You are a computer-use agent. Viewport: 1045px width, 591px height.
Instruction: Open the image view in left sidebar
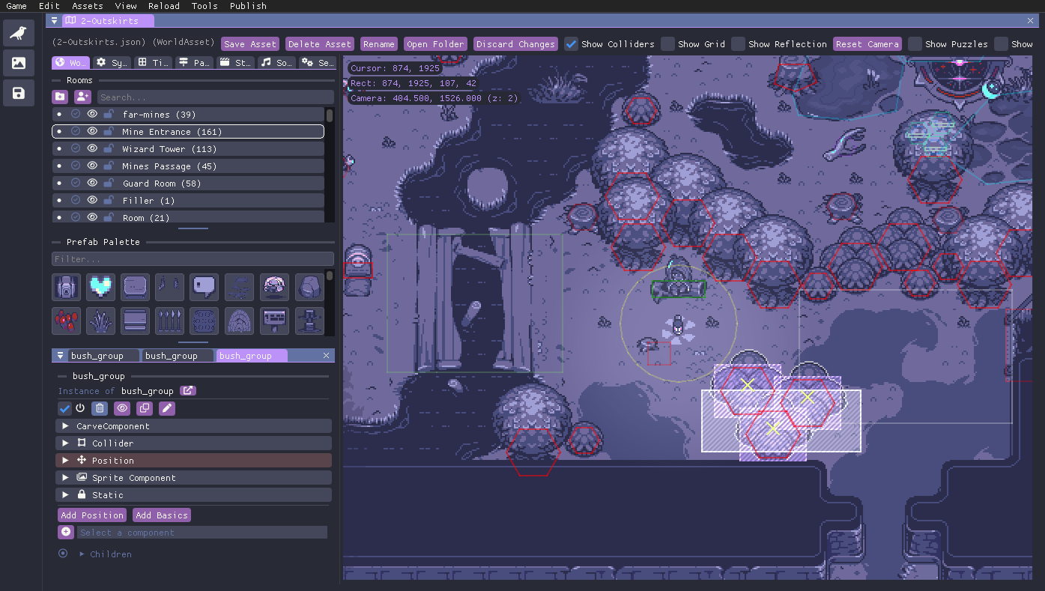pos(19,63)
